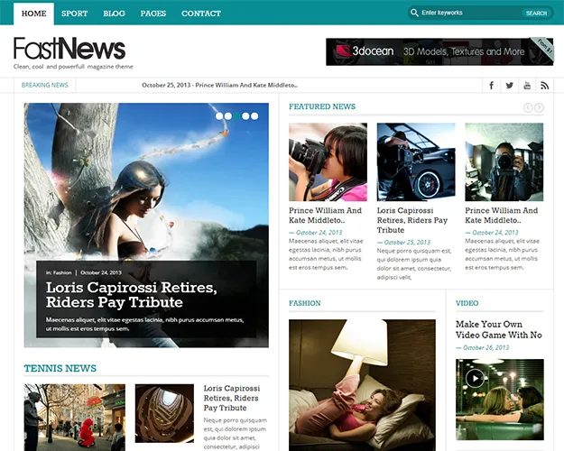Image resolution: width=564 pixels, height=451 pixels.
Task: Open the Twitter social icon
Action: [509, 85]
